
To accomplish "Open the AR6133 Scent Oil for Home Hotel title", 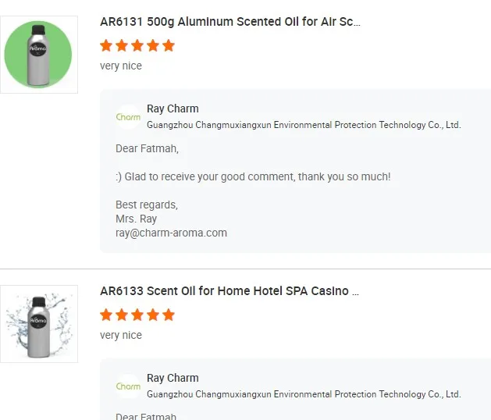I will 229,291.
